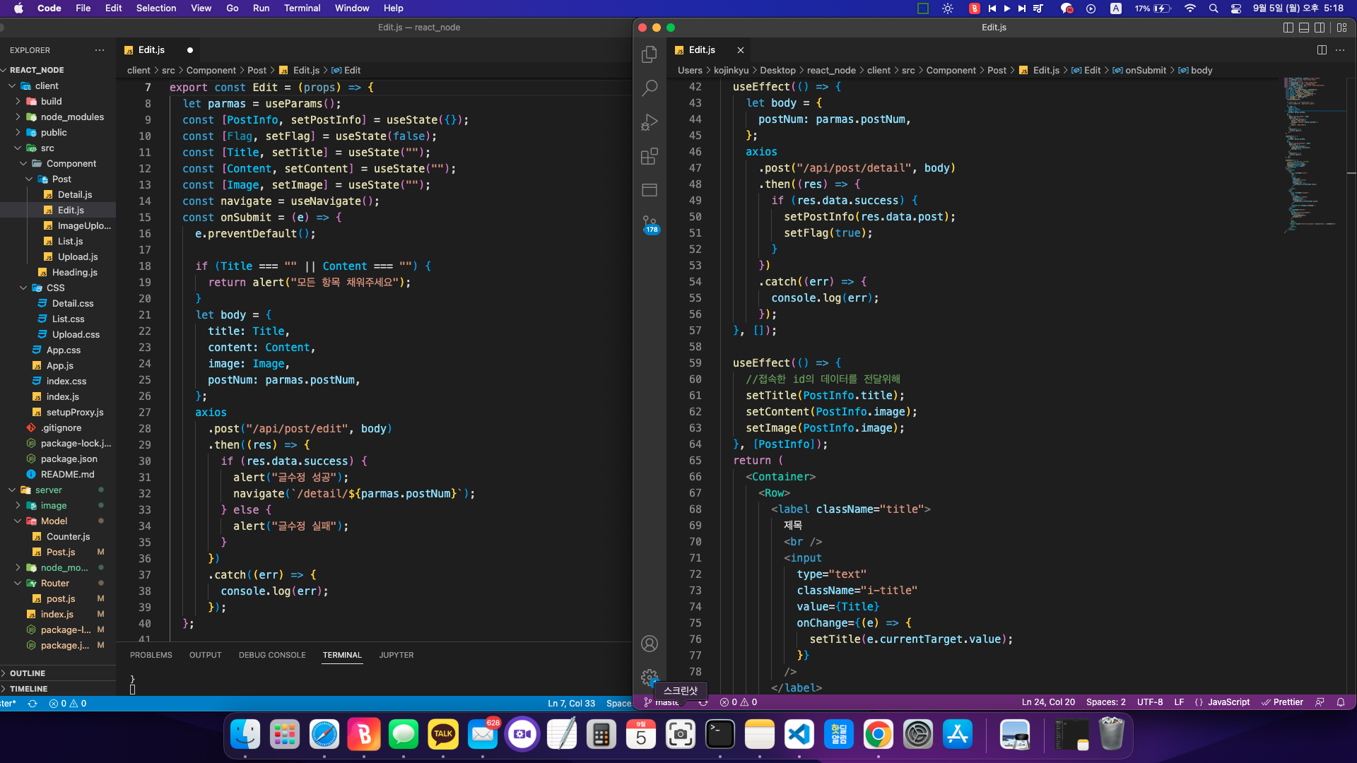Open Spotlight search in menu bar
Viewport: 1357px width, 763px height.
(1214, 8)
